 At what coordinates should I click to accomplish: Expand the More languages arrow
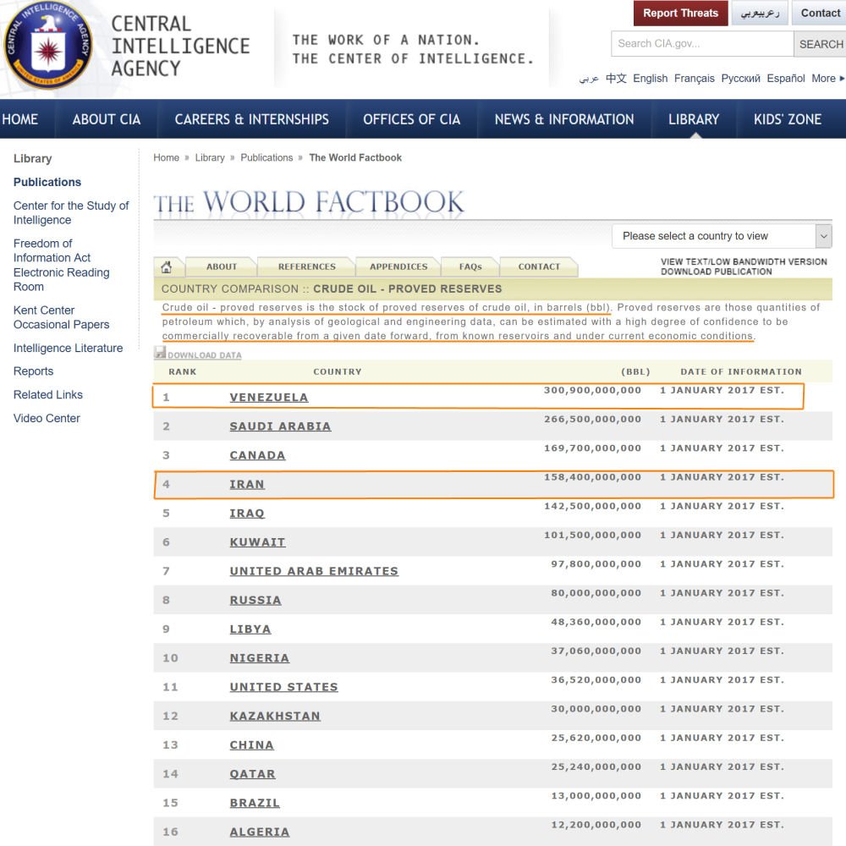(x=842, y=78)
